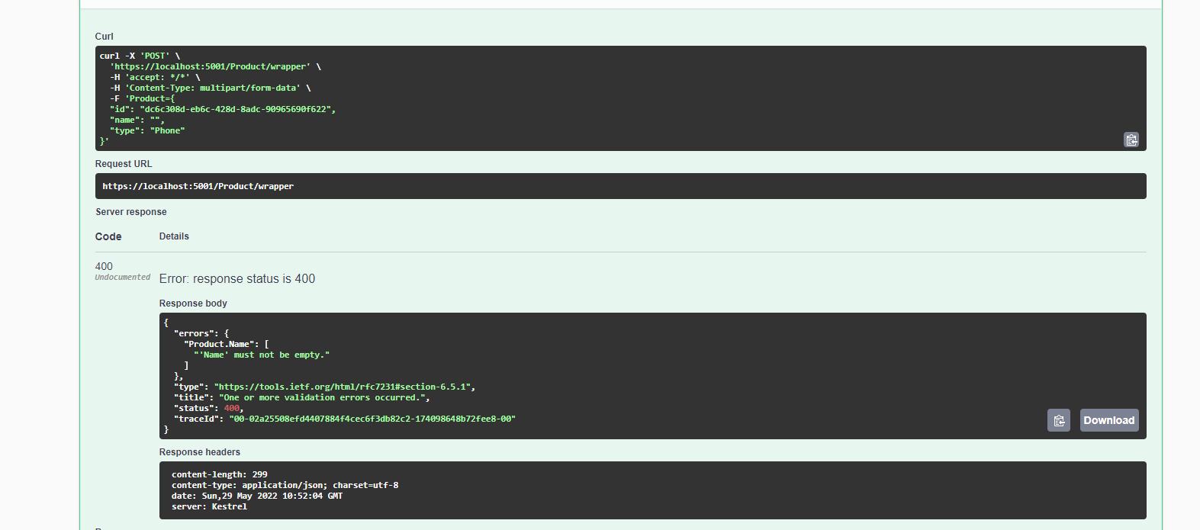The width and height of the screenshot is (1200, 530).
Task: Select the -F 'Product={ line
Action: (x=143, y=98)
